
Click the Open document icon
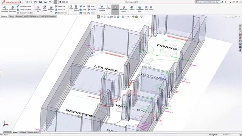pos(36,2)
